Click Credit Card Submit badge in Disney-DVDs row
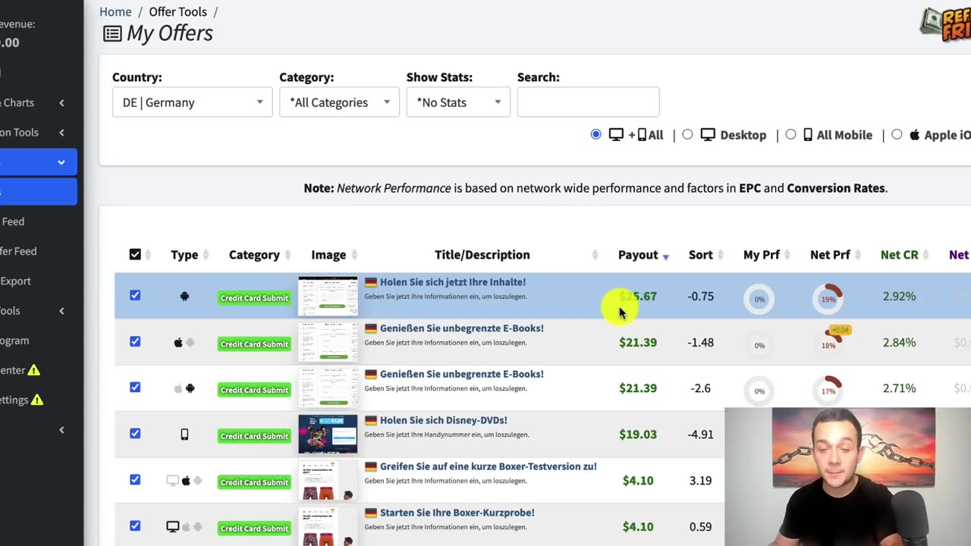Image resolution: width=971 pixels, height=546 pixels. 254,436
